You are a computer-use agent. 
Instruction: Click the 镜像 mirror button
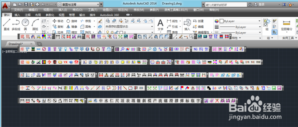[72, 27]
